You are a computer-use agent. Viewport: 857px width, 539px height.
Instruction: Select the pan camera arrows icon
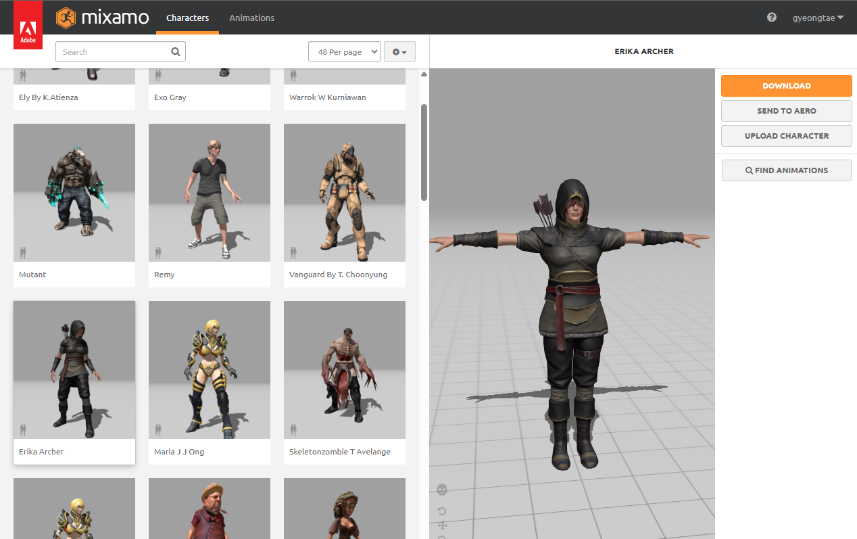(442, 526)
